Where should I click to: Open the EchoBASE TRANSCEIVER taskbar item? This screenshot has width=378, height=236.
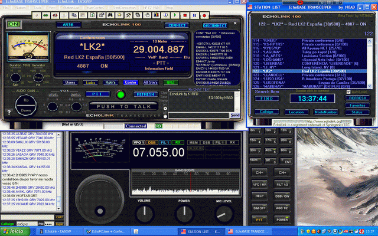pos(249,231)
